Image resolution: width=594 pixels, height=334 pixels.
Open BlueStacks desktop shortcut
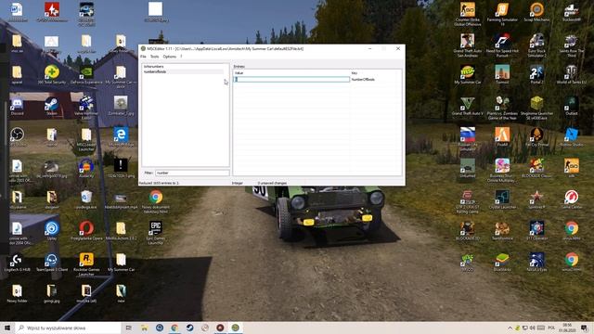click(x=502, y=262)
